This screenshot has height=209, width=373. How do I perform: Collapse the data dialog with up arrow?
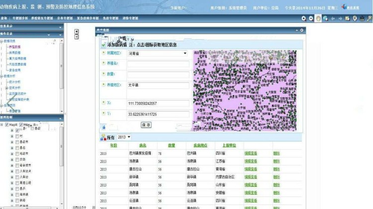tap(296, 30)
